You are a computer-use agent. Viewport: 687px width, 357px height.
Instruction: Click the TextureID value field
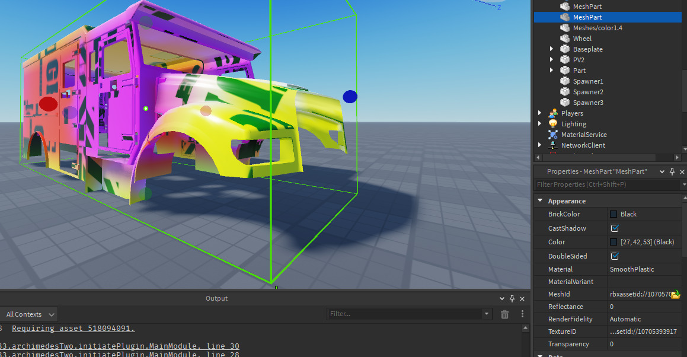point(644,332)
